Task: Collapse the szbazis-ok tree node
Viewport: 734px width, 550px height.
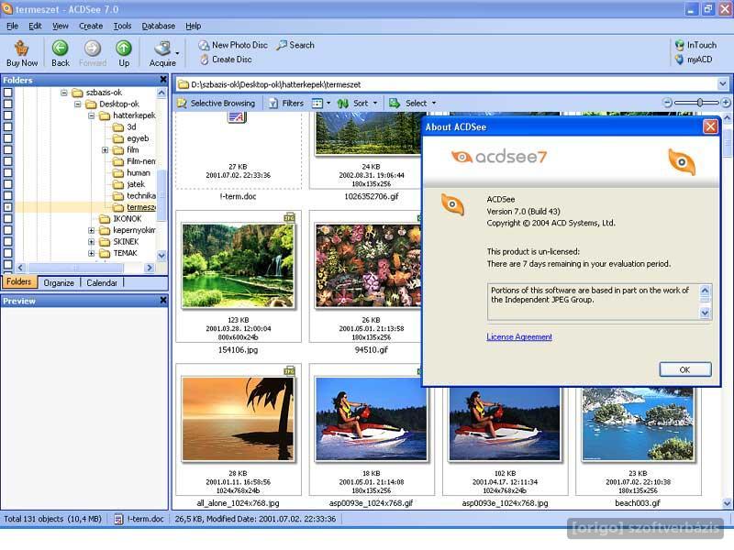Action: click(x=64, y=93)
